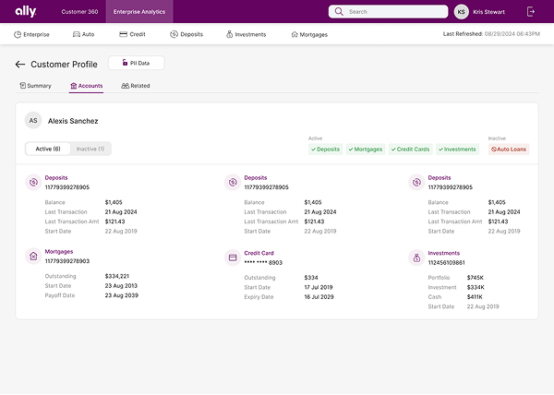Click the cash value $411K
This screenshot has width=554, height=395.
(475, 297)
